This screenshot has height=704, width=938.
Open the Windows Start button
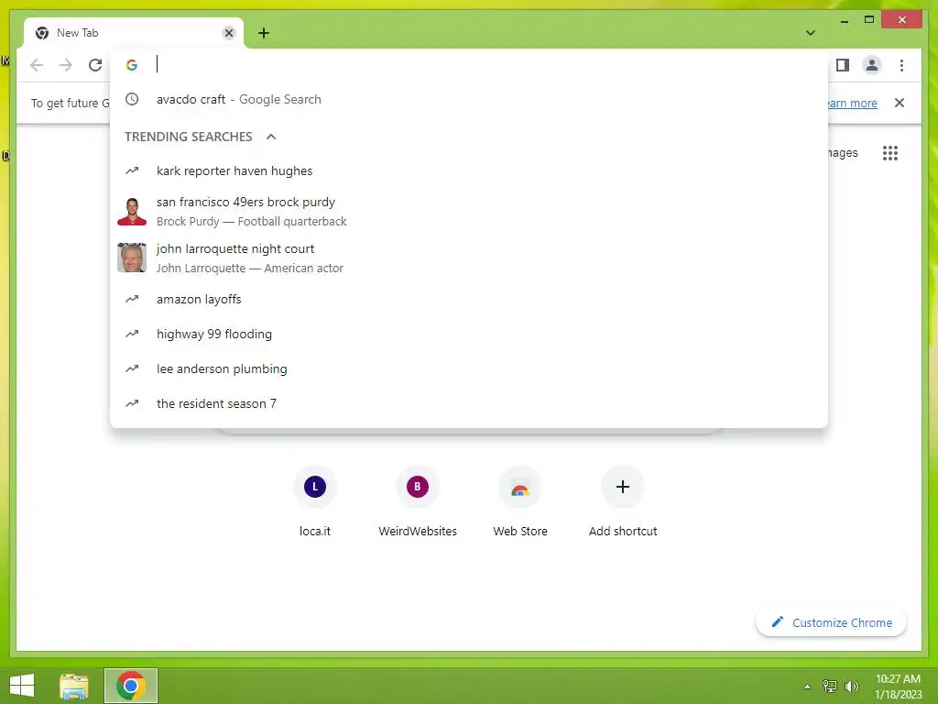tap(22, 686)
